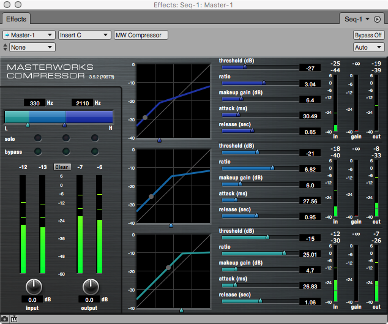Adjust the mid band release slider
The image size is (388, 324).
point(260,216)
